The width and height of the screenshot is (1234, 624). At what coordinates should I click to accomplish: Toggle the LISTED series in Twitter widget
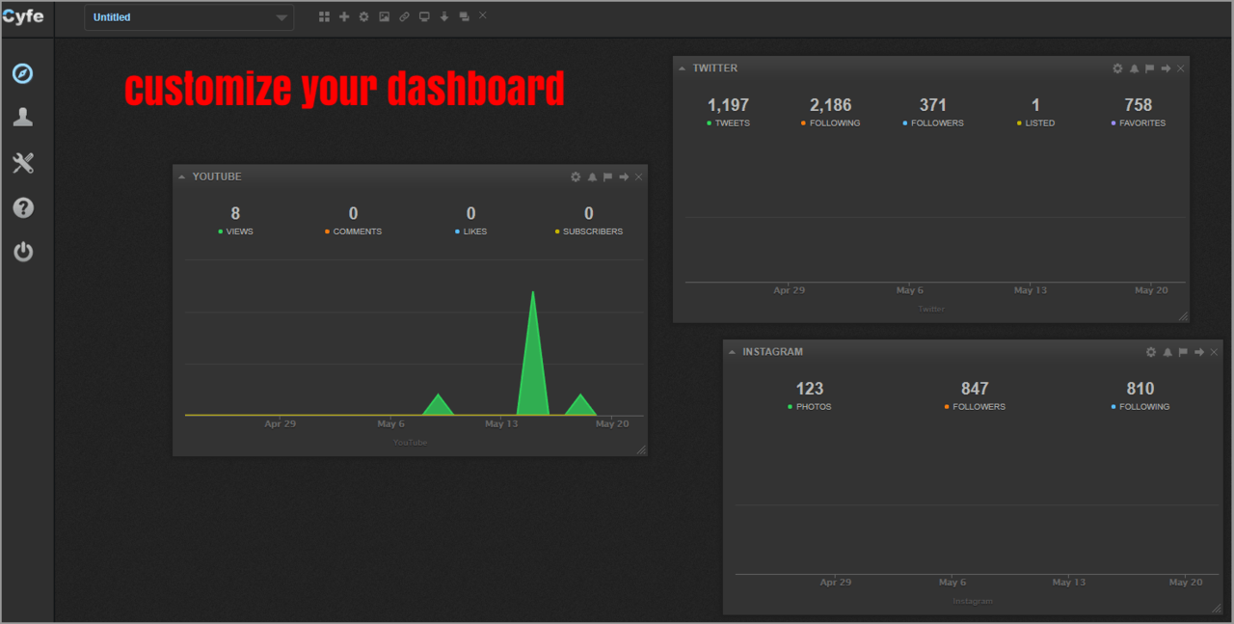tap(1035, 123)
